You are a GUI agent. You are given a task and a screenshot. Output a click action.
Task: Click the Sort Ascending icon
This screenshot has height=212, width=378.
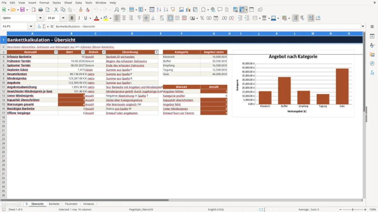point(159,10)
